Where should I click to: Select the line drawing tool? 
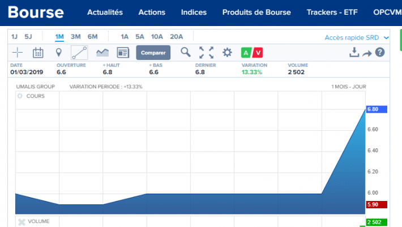(x=79, y=53)
